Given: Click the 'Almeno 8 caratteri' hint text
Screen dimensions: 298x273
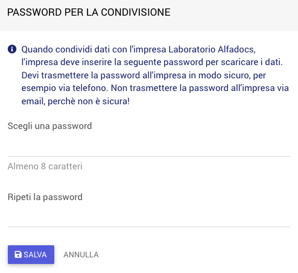Looking at the screenshot, I should (45, 166).
